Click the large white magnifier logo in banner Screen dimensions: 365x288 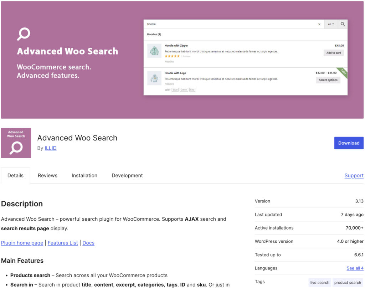pos(24,34)
